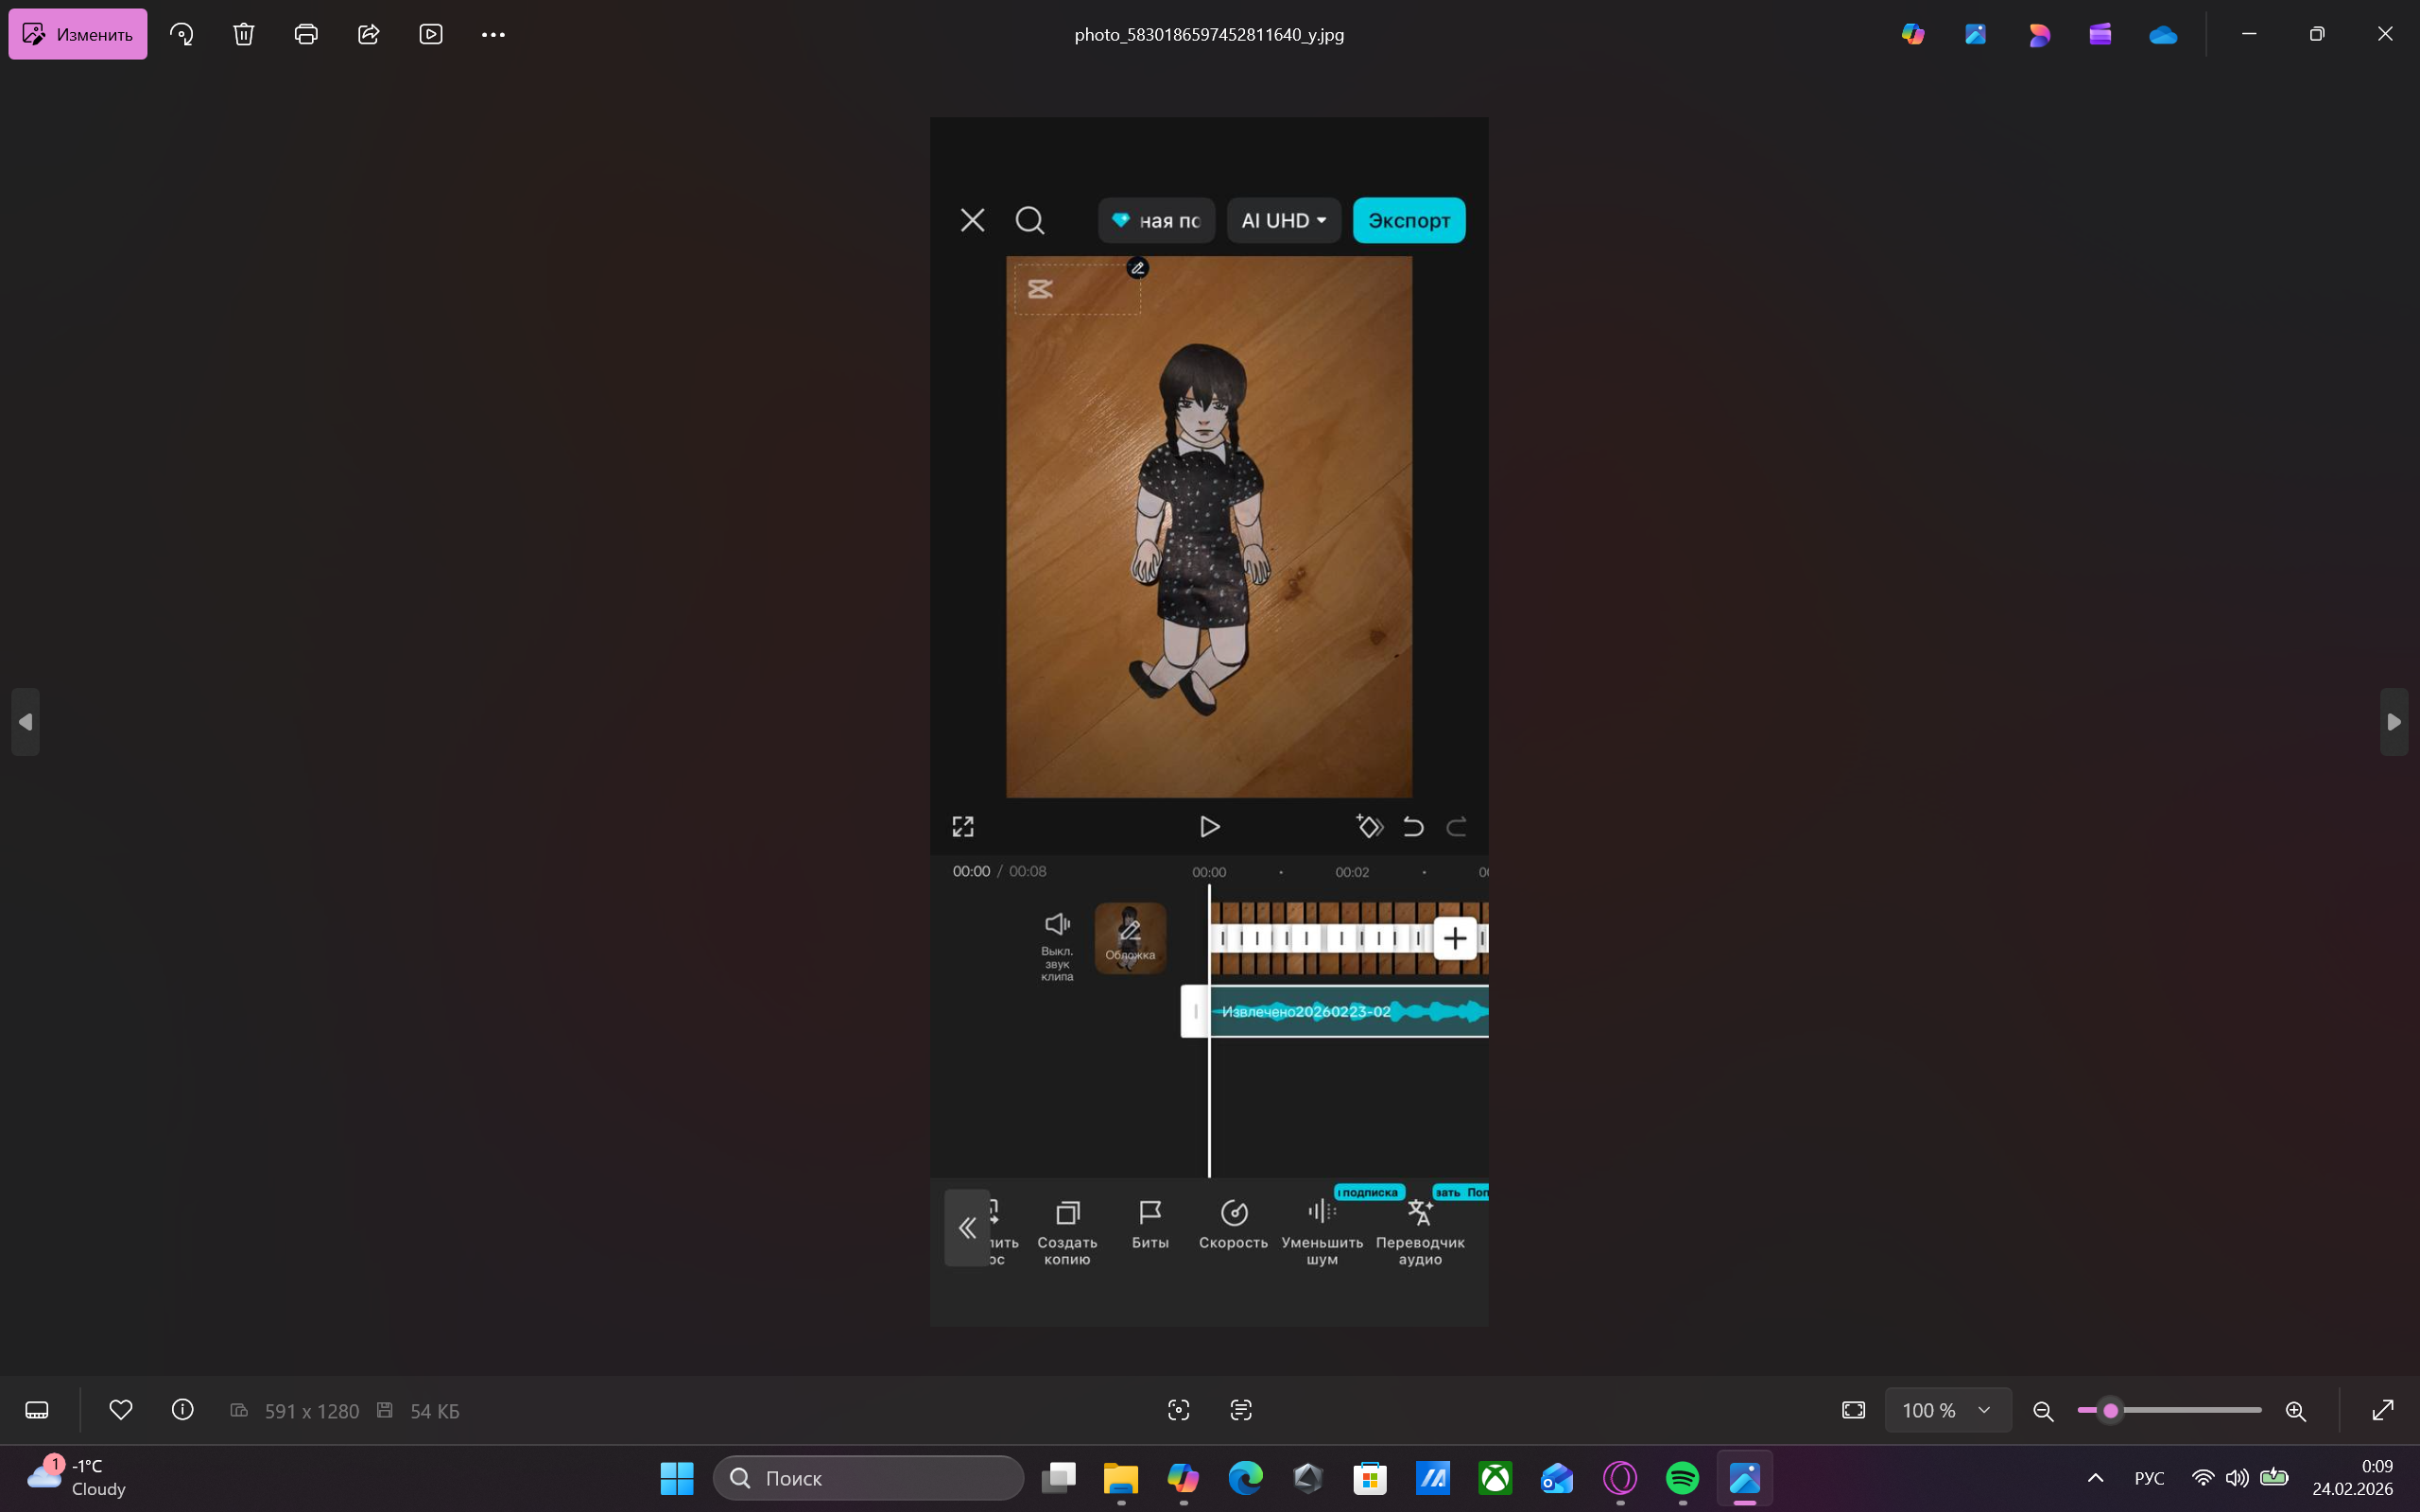Toggle the filmstrip view at bottom-left
This screenshot has width=2420, height=1512.
click(37, 1410)
